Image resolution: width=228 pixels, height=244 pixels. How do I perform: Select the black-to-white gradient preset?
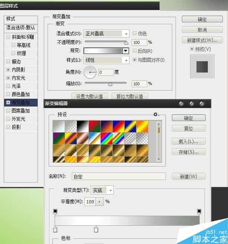point(83,126)
